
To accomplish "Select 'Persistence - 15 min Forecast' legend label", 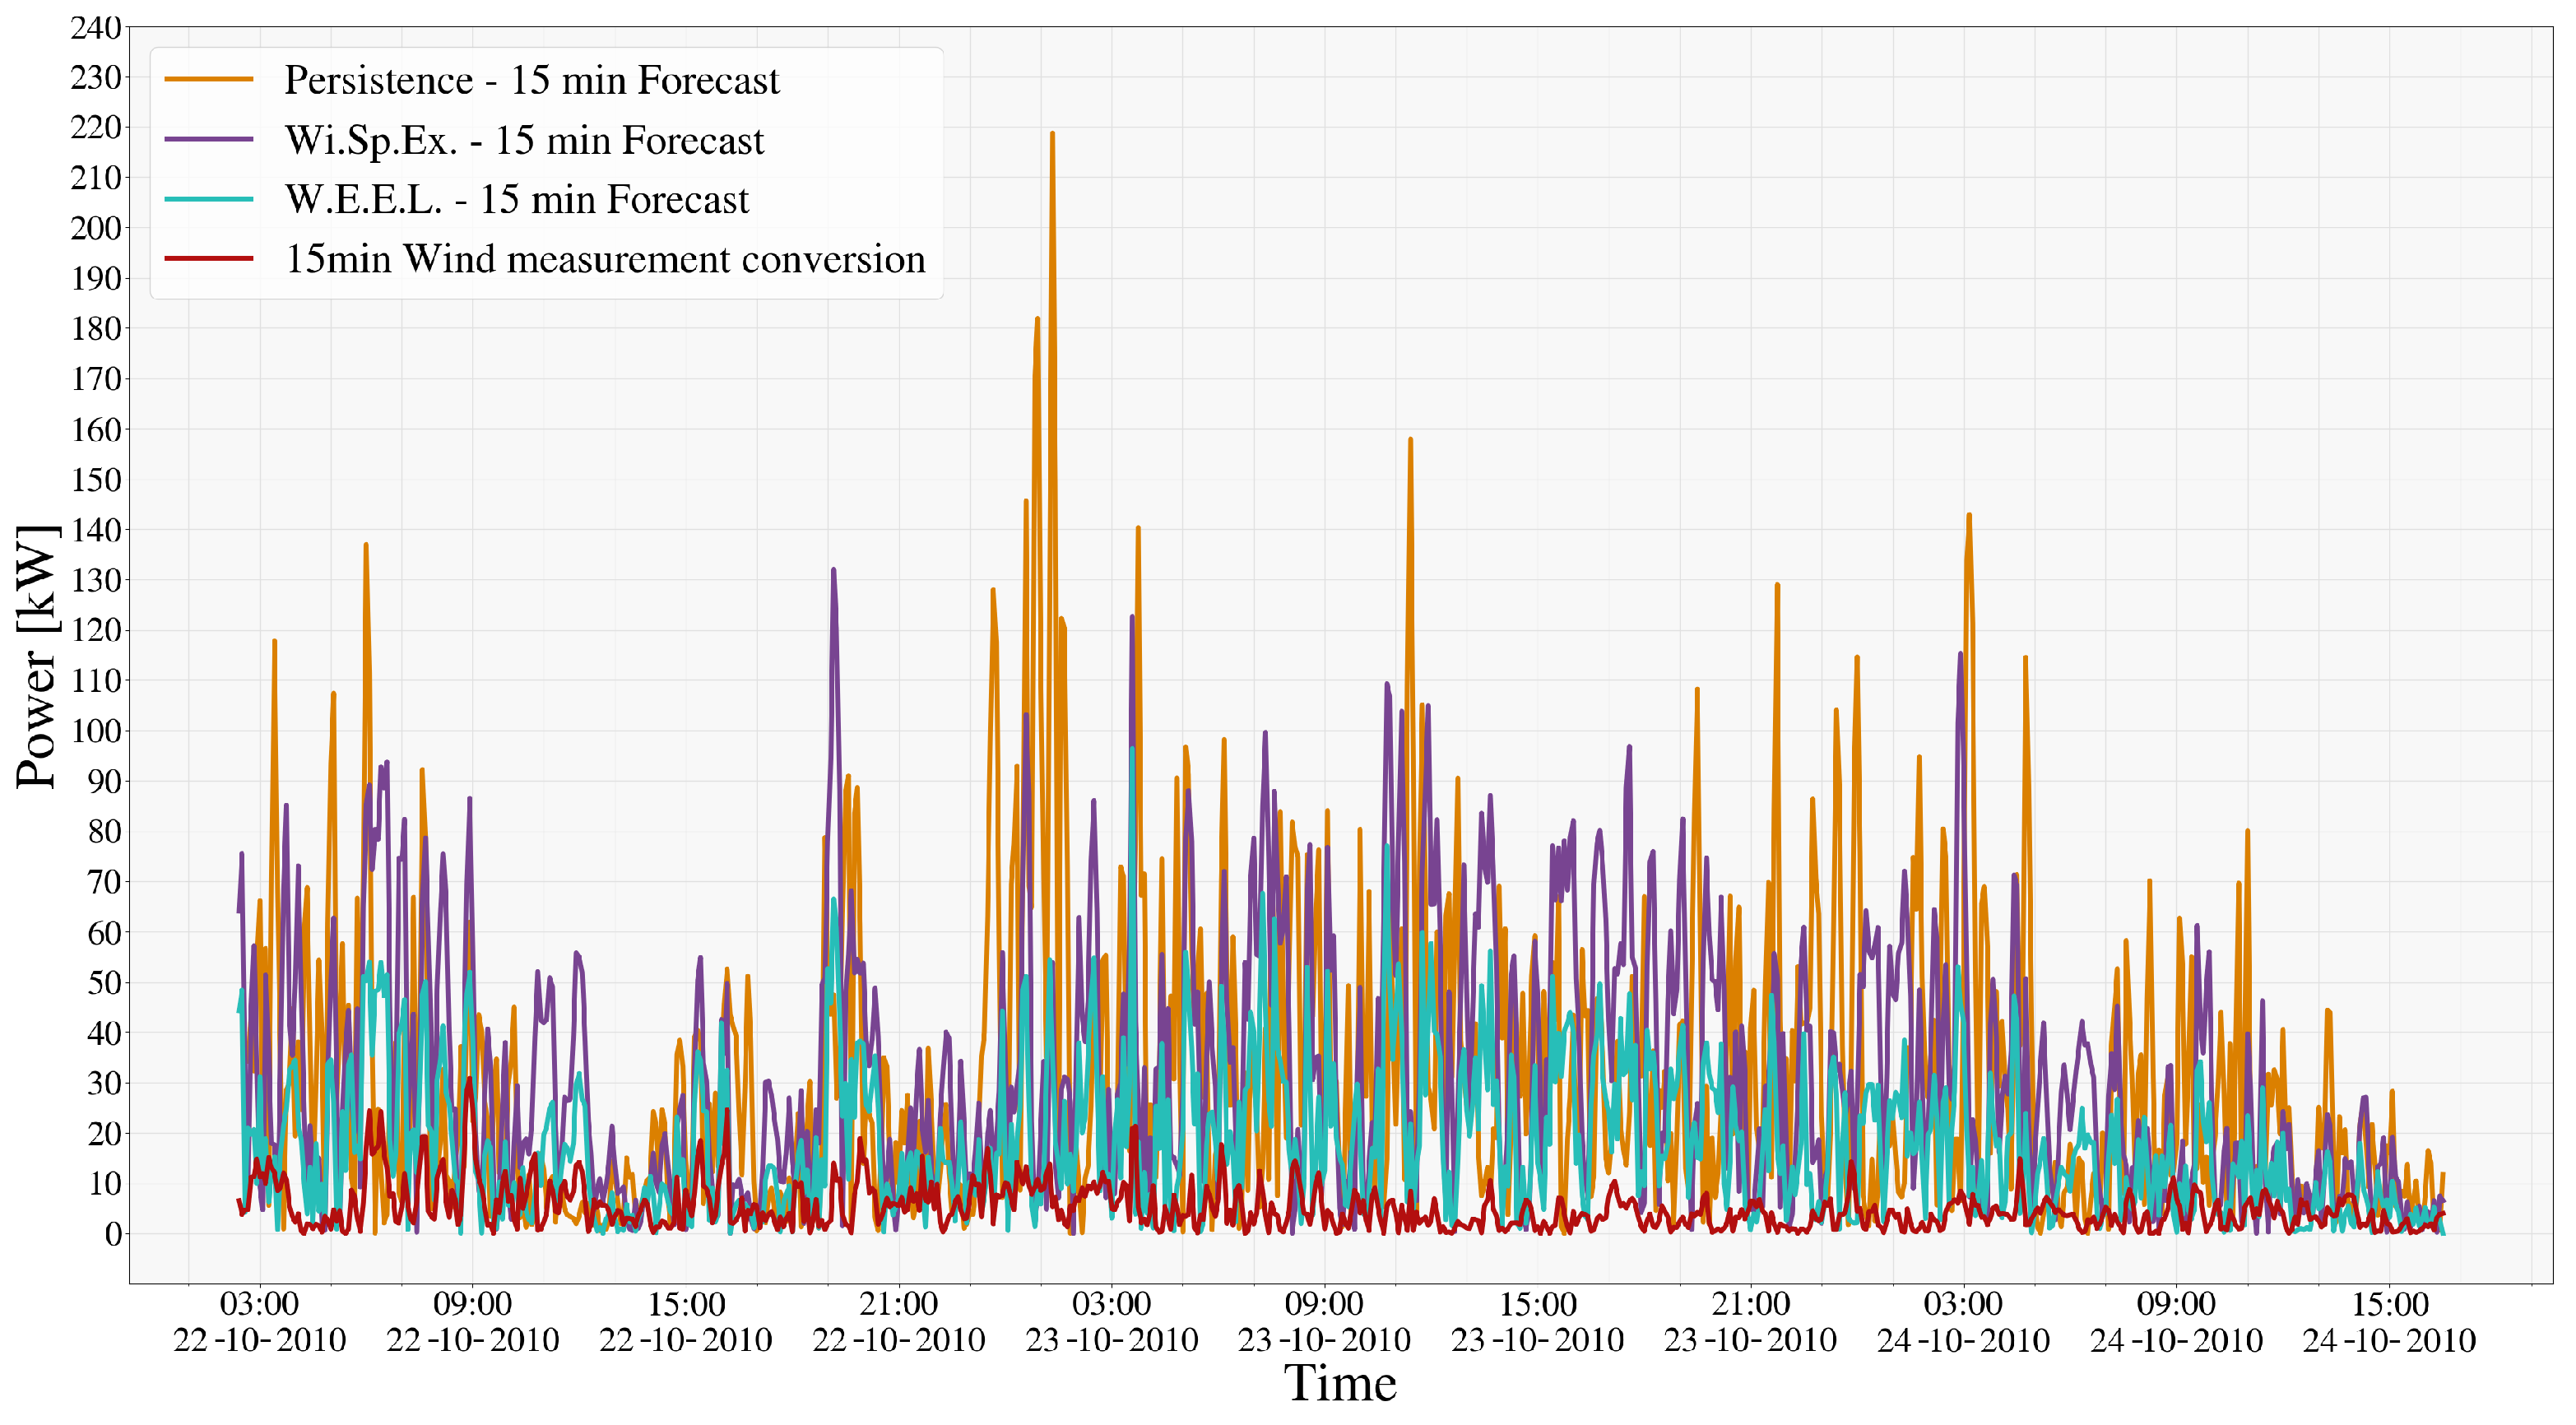I will [531, 80].
